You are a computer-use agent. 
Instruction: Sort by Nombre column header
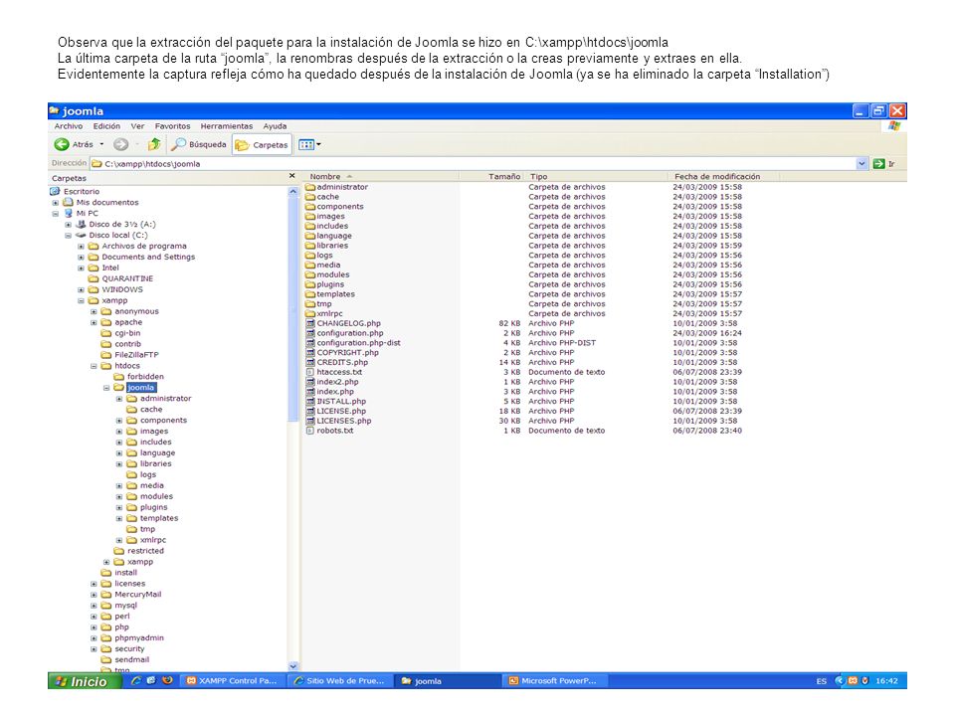381,177
